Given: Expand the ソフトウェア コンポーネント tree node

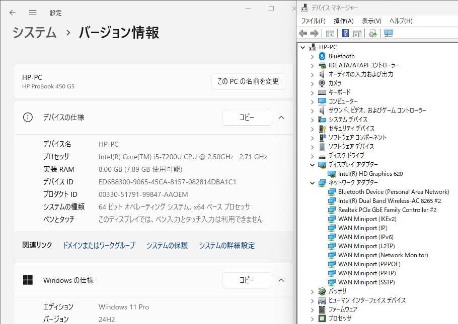Looking at the screenshot, I should (x=312, y=138).
